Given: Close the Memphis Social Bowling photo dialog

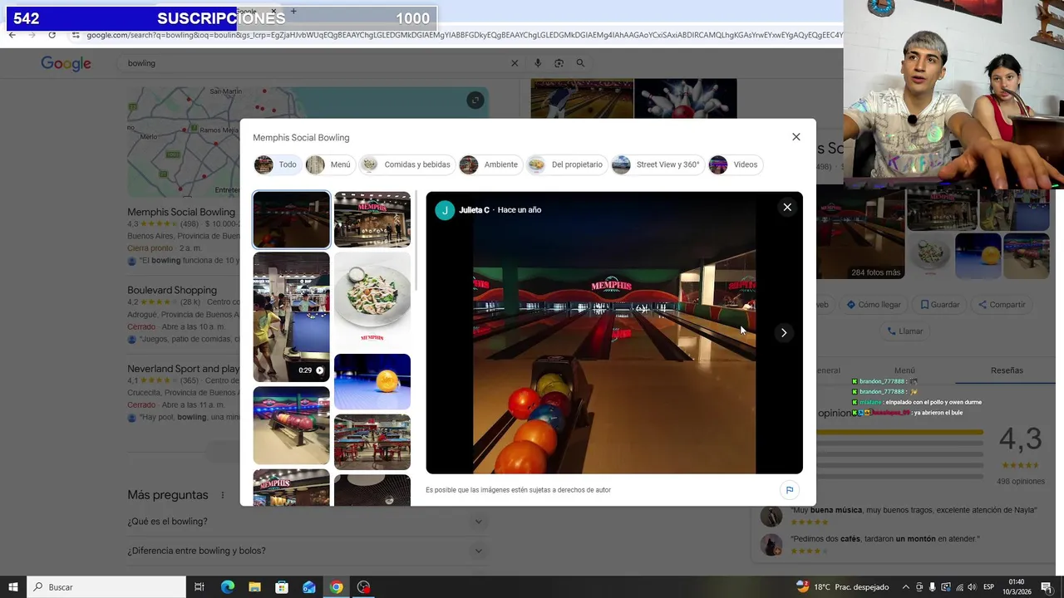Looking at the screenshot, I should point(796,137).
